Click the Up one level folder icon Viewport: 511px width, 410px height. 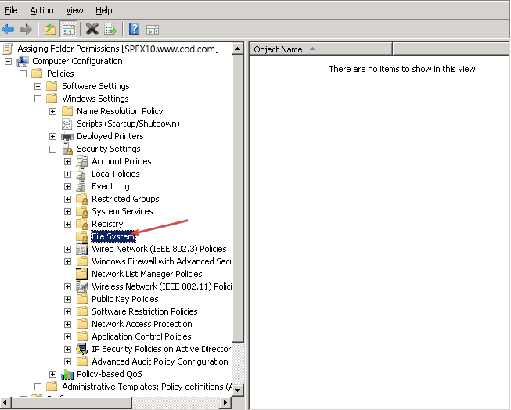pos(50,30)
